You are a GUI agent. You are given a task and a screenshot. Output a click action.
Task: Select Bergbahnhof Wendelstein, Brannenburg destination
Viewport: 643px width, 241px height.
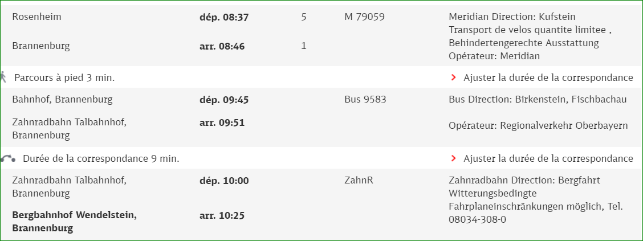(x=74, y=221)
